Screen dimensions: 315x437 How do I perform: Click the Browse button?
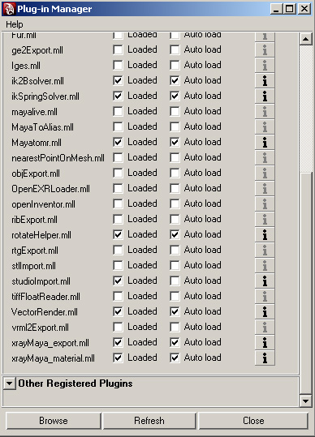54,421
